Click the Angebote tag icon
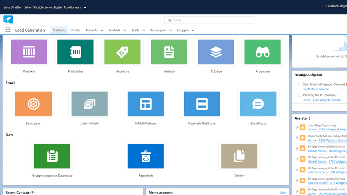 click(x=122, y=52)
